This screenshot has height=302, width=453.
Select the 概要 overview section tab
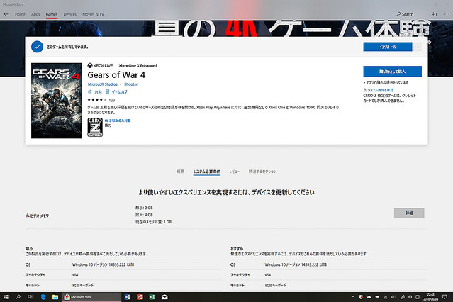coord(180,172)
